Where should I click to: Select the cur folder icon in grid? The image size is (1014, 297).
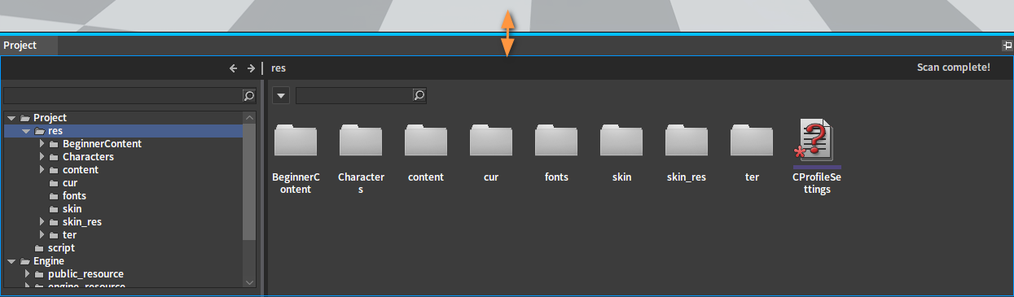click(491, 140)
